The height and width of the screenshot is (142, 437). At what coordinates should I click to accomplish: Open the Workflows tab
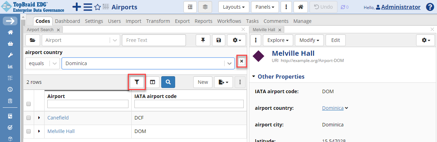tap(229, 21)
